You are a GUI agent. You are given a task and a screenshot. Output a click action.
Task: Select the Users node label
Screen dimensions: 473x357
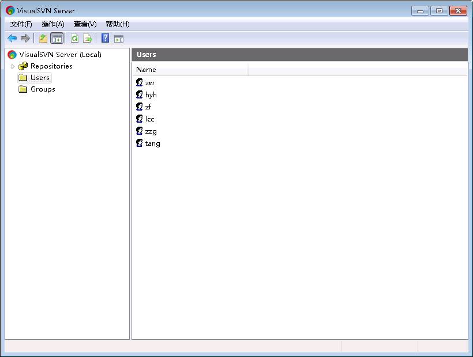40,78
